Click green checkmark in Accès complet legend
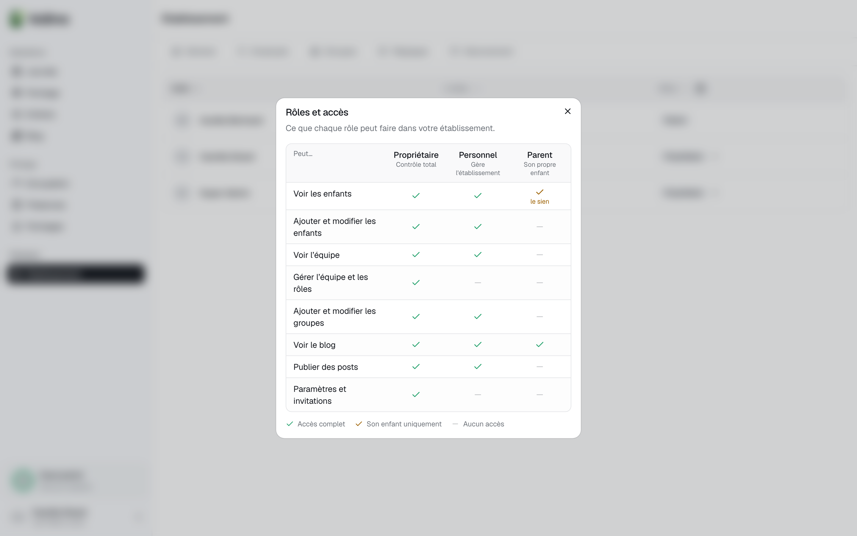The image size is (857, 536). pyautogui.click(x=290, y=424)
